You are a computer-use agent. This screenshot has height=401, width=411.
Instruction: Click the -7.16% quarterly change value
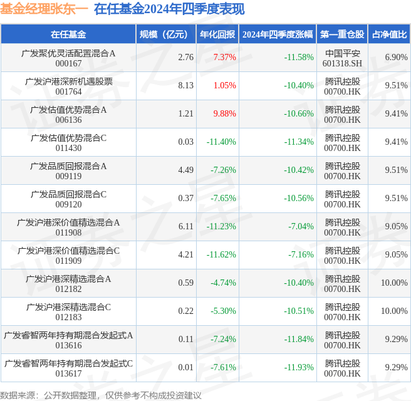(301, 254)
